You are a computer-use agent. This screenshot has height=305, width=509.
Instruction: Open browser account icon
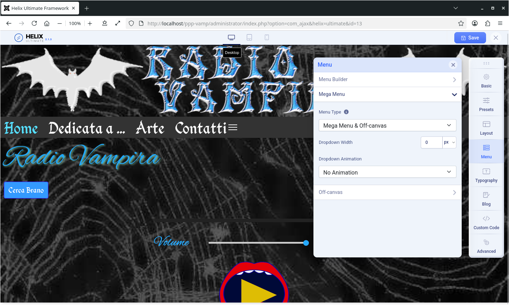point(475,23)
